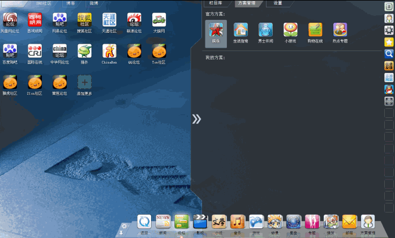Open the 猫扑 icon
Screen dimensions: 395x238
[x=84, y=51]
